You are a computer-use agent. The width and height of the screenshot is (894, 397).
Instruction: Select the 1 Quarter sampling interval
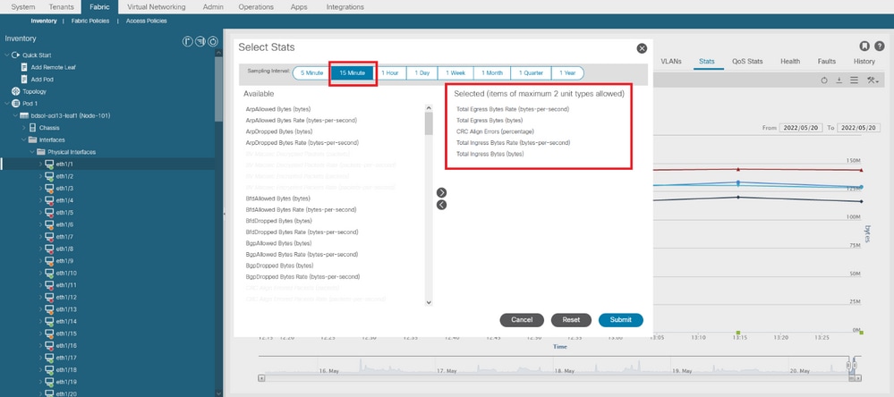coord(531,73)
